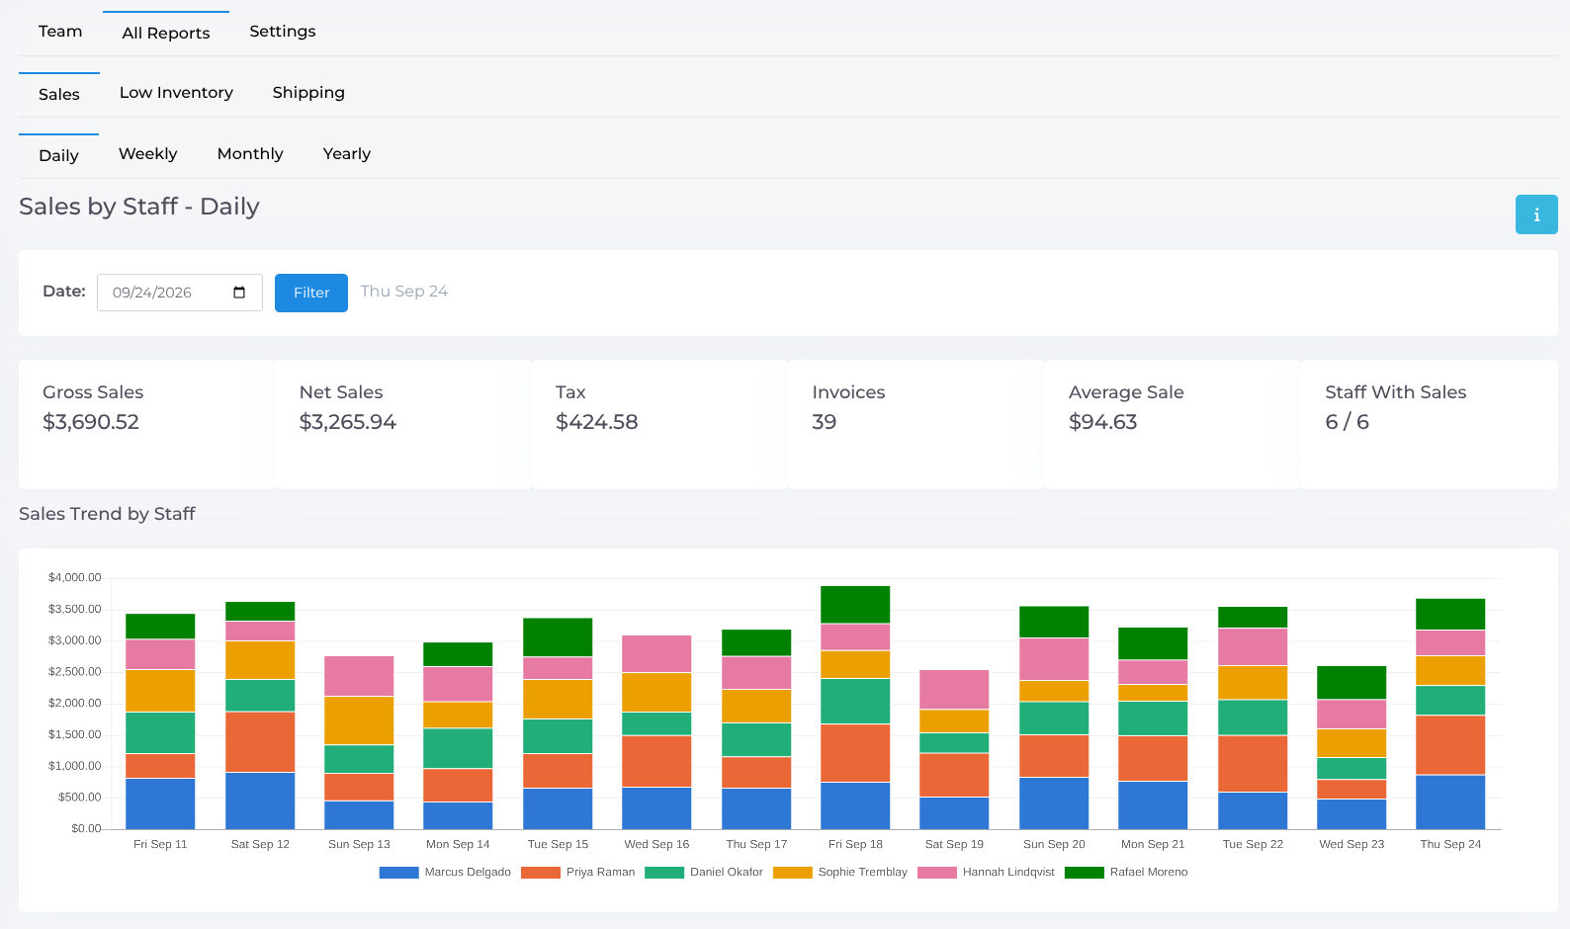Toggle Hannah Lindqvist legend swatch
The image size is (1570, 929).
(937, 873)
